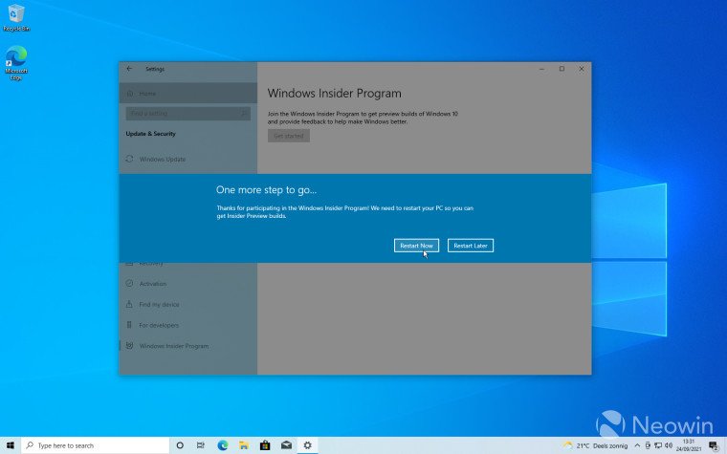The width and height of the screenshot is (727, 454).
Task: Click the Find a setting search box
Action: pos(187,114)
